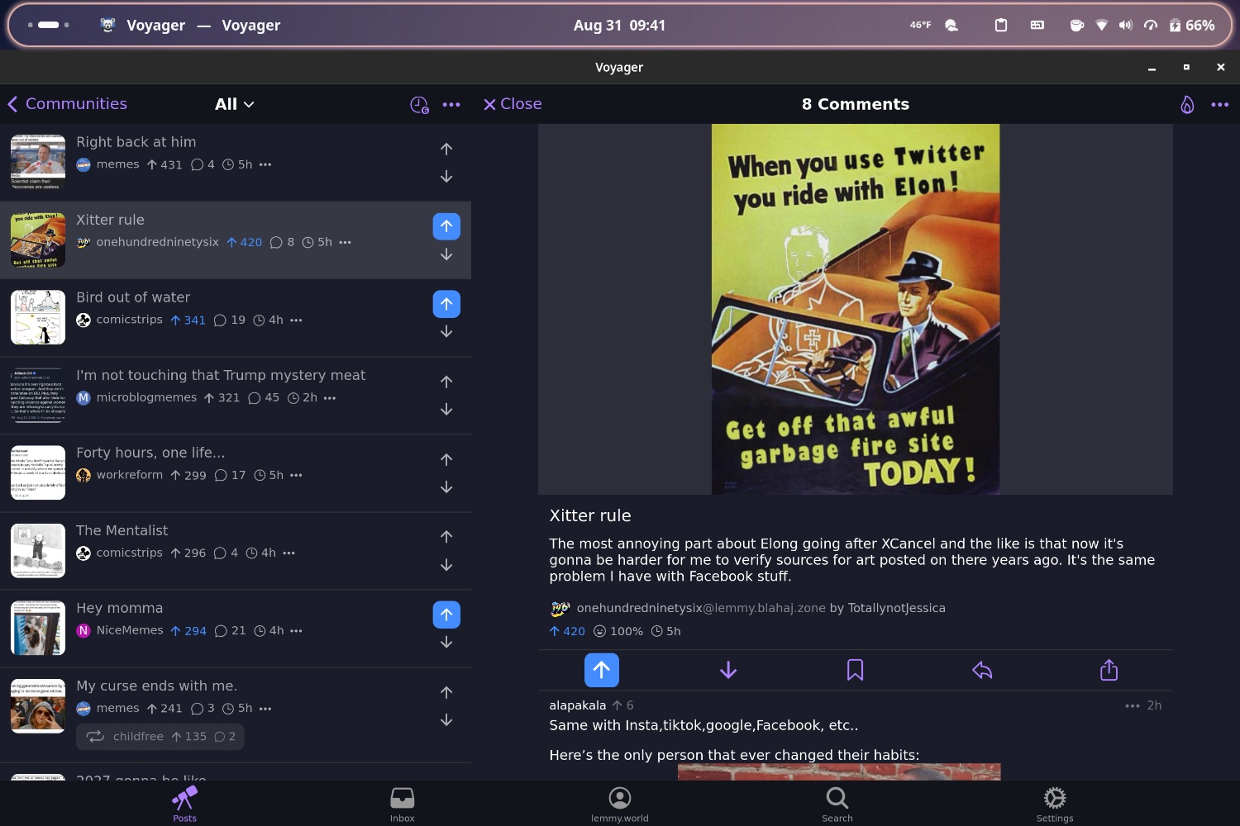
Task: Open the 'Right back at him' thumbnail
Action: click(38, 162)
